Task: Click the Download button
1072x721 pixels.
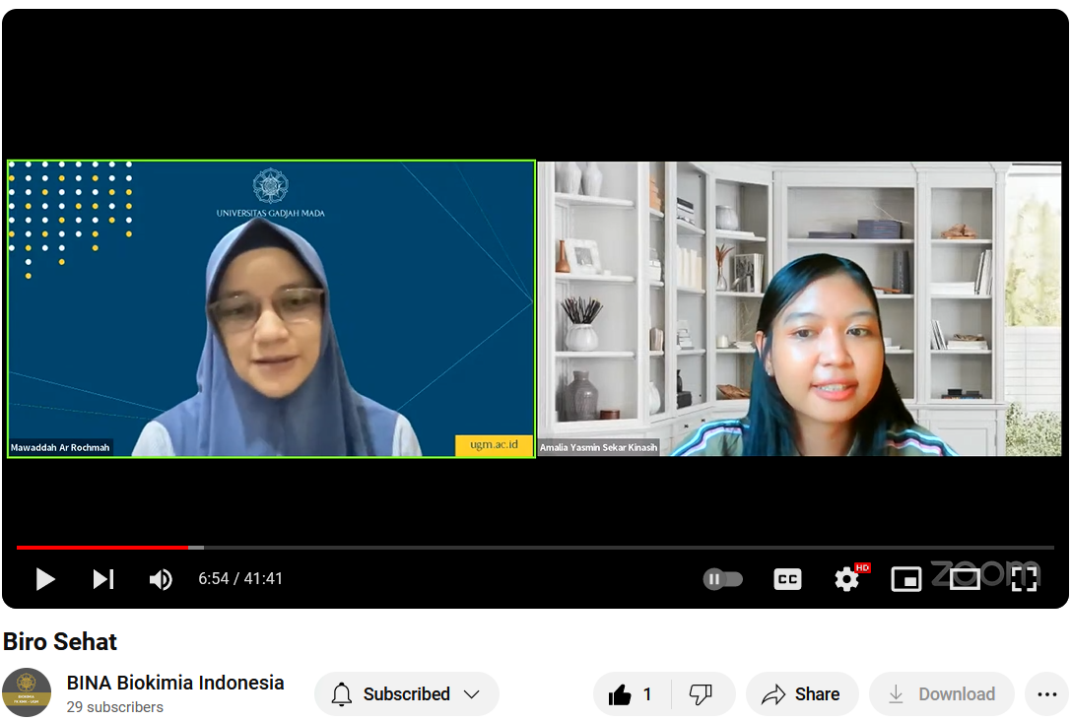Action: pyautogui.click(x=941, y=694)
